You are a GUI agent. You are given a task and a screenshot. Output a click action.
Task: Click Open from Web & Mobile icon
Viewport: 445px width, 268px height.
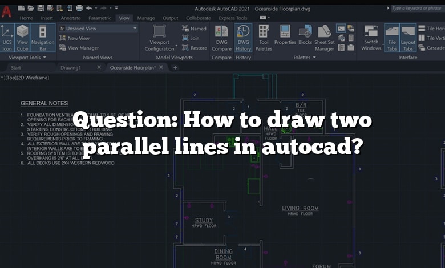pos(60,8)
